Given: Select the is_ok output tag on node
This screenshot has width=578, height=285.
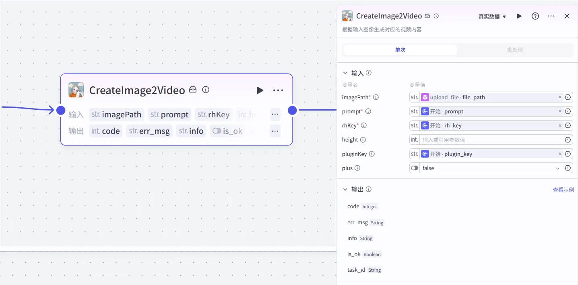Looking at the screenshot, I should point(227,131).
